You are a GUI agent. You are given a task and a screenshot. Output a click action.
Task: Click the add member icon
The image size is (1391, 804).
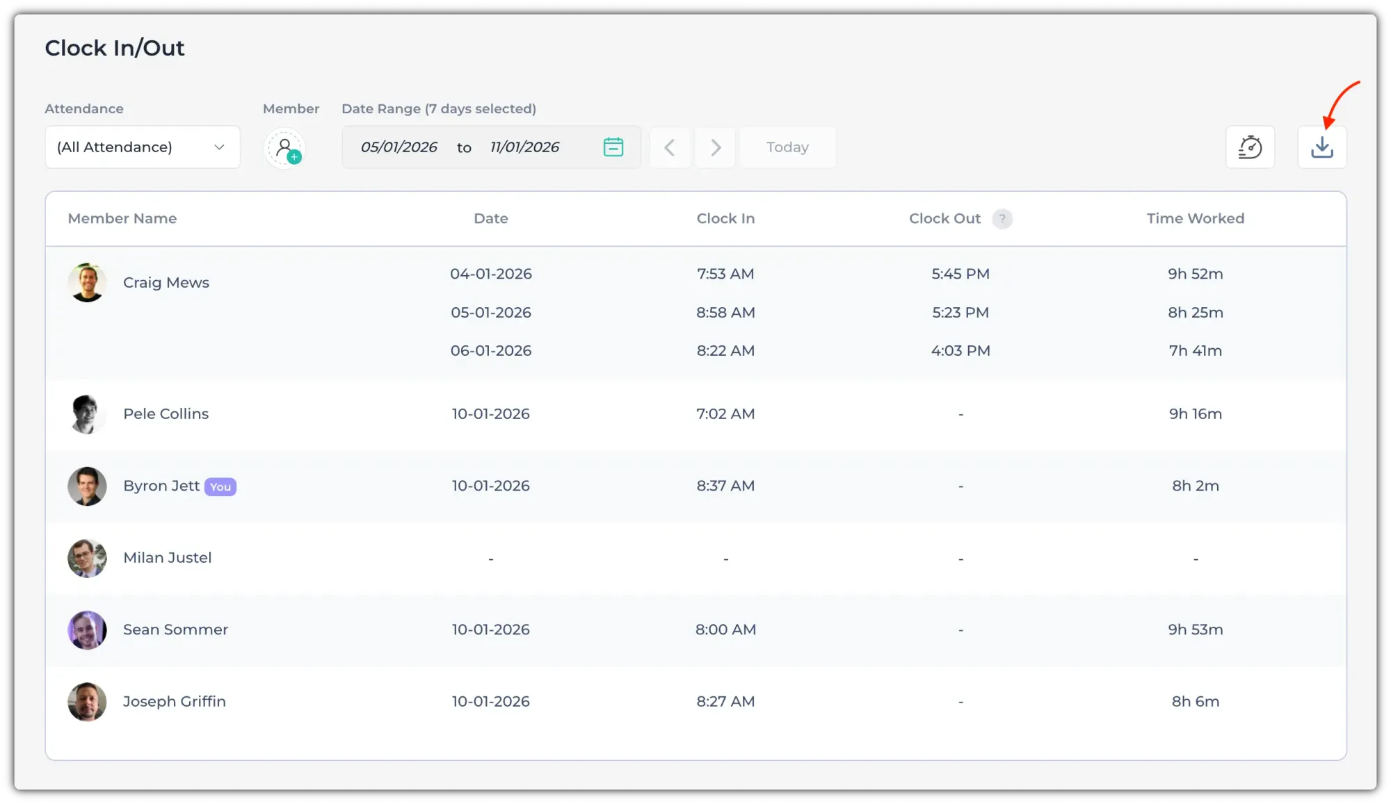(x=285, y=148)
